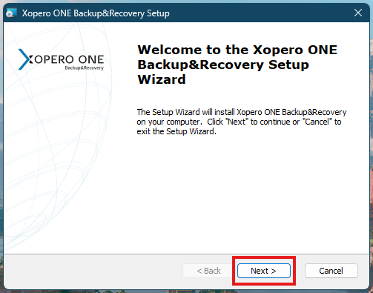This screenshot has height=293, width=373.
Task: Close the Xopero ONE Setup window
Action: click(x=358, y=13)
